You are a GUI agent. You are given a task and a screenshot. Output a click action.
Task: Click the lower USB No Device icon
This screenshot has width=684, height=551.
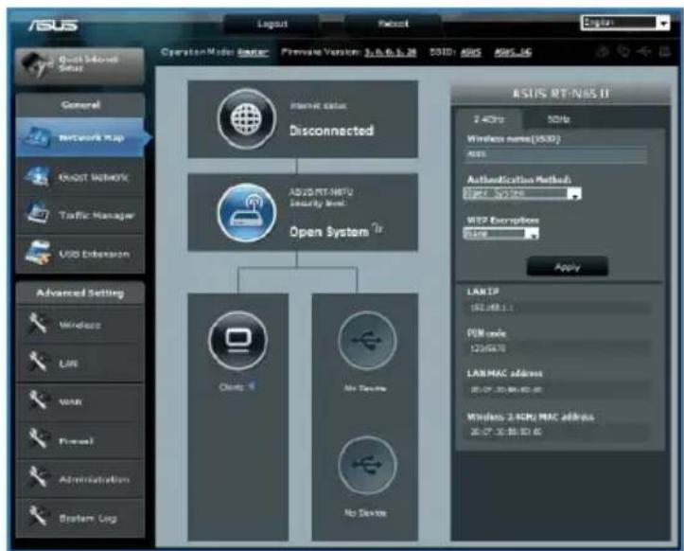(367, 466)
